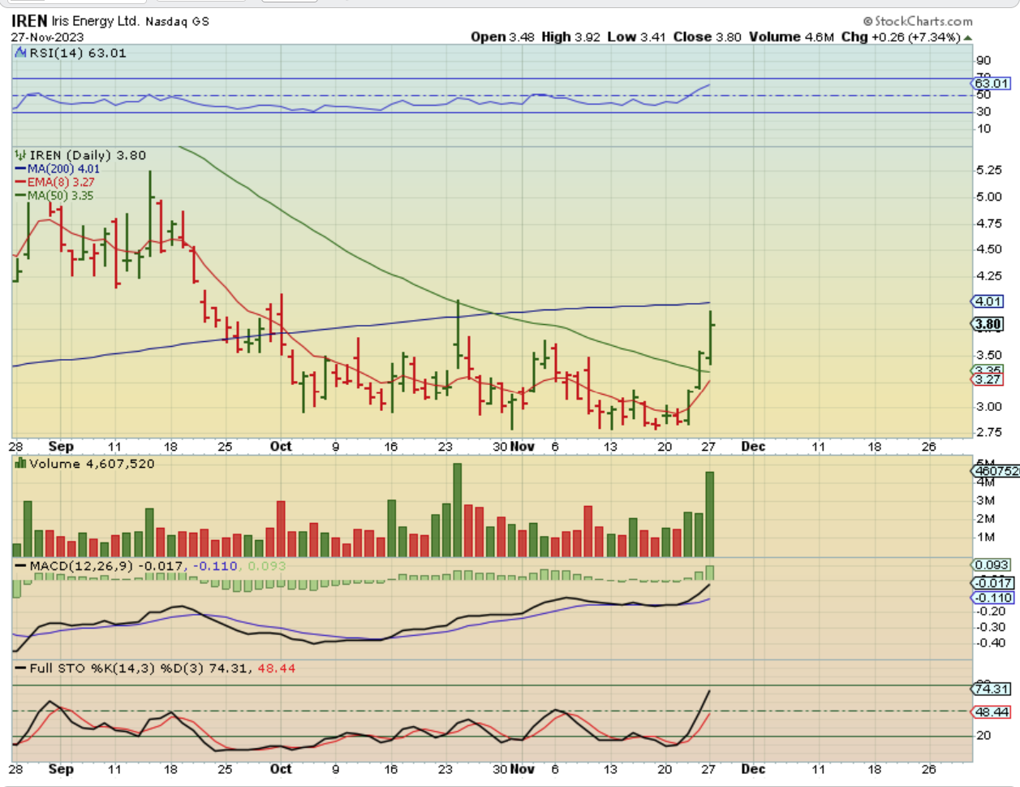Click the 3M label on the volume axis
Image resolution: width=1020 pixels, height=787 pixels.
coord(986,501)
